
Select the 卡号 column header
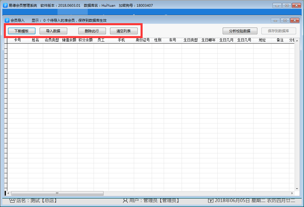(18, 40)
